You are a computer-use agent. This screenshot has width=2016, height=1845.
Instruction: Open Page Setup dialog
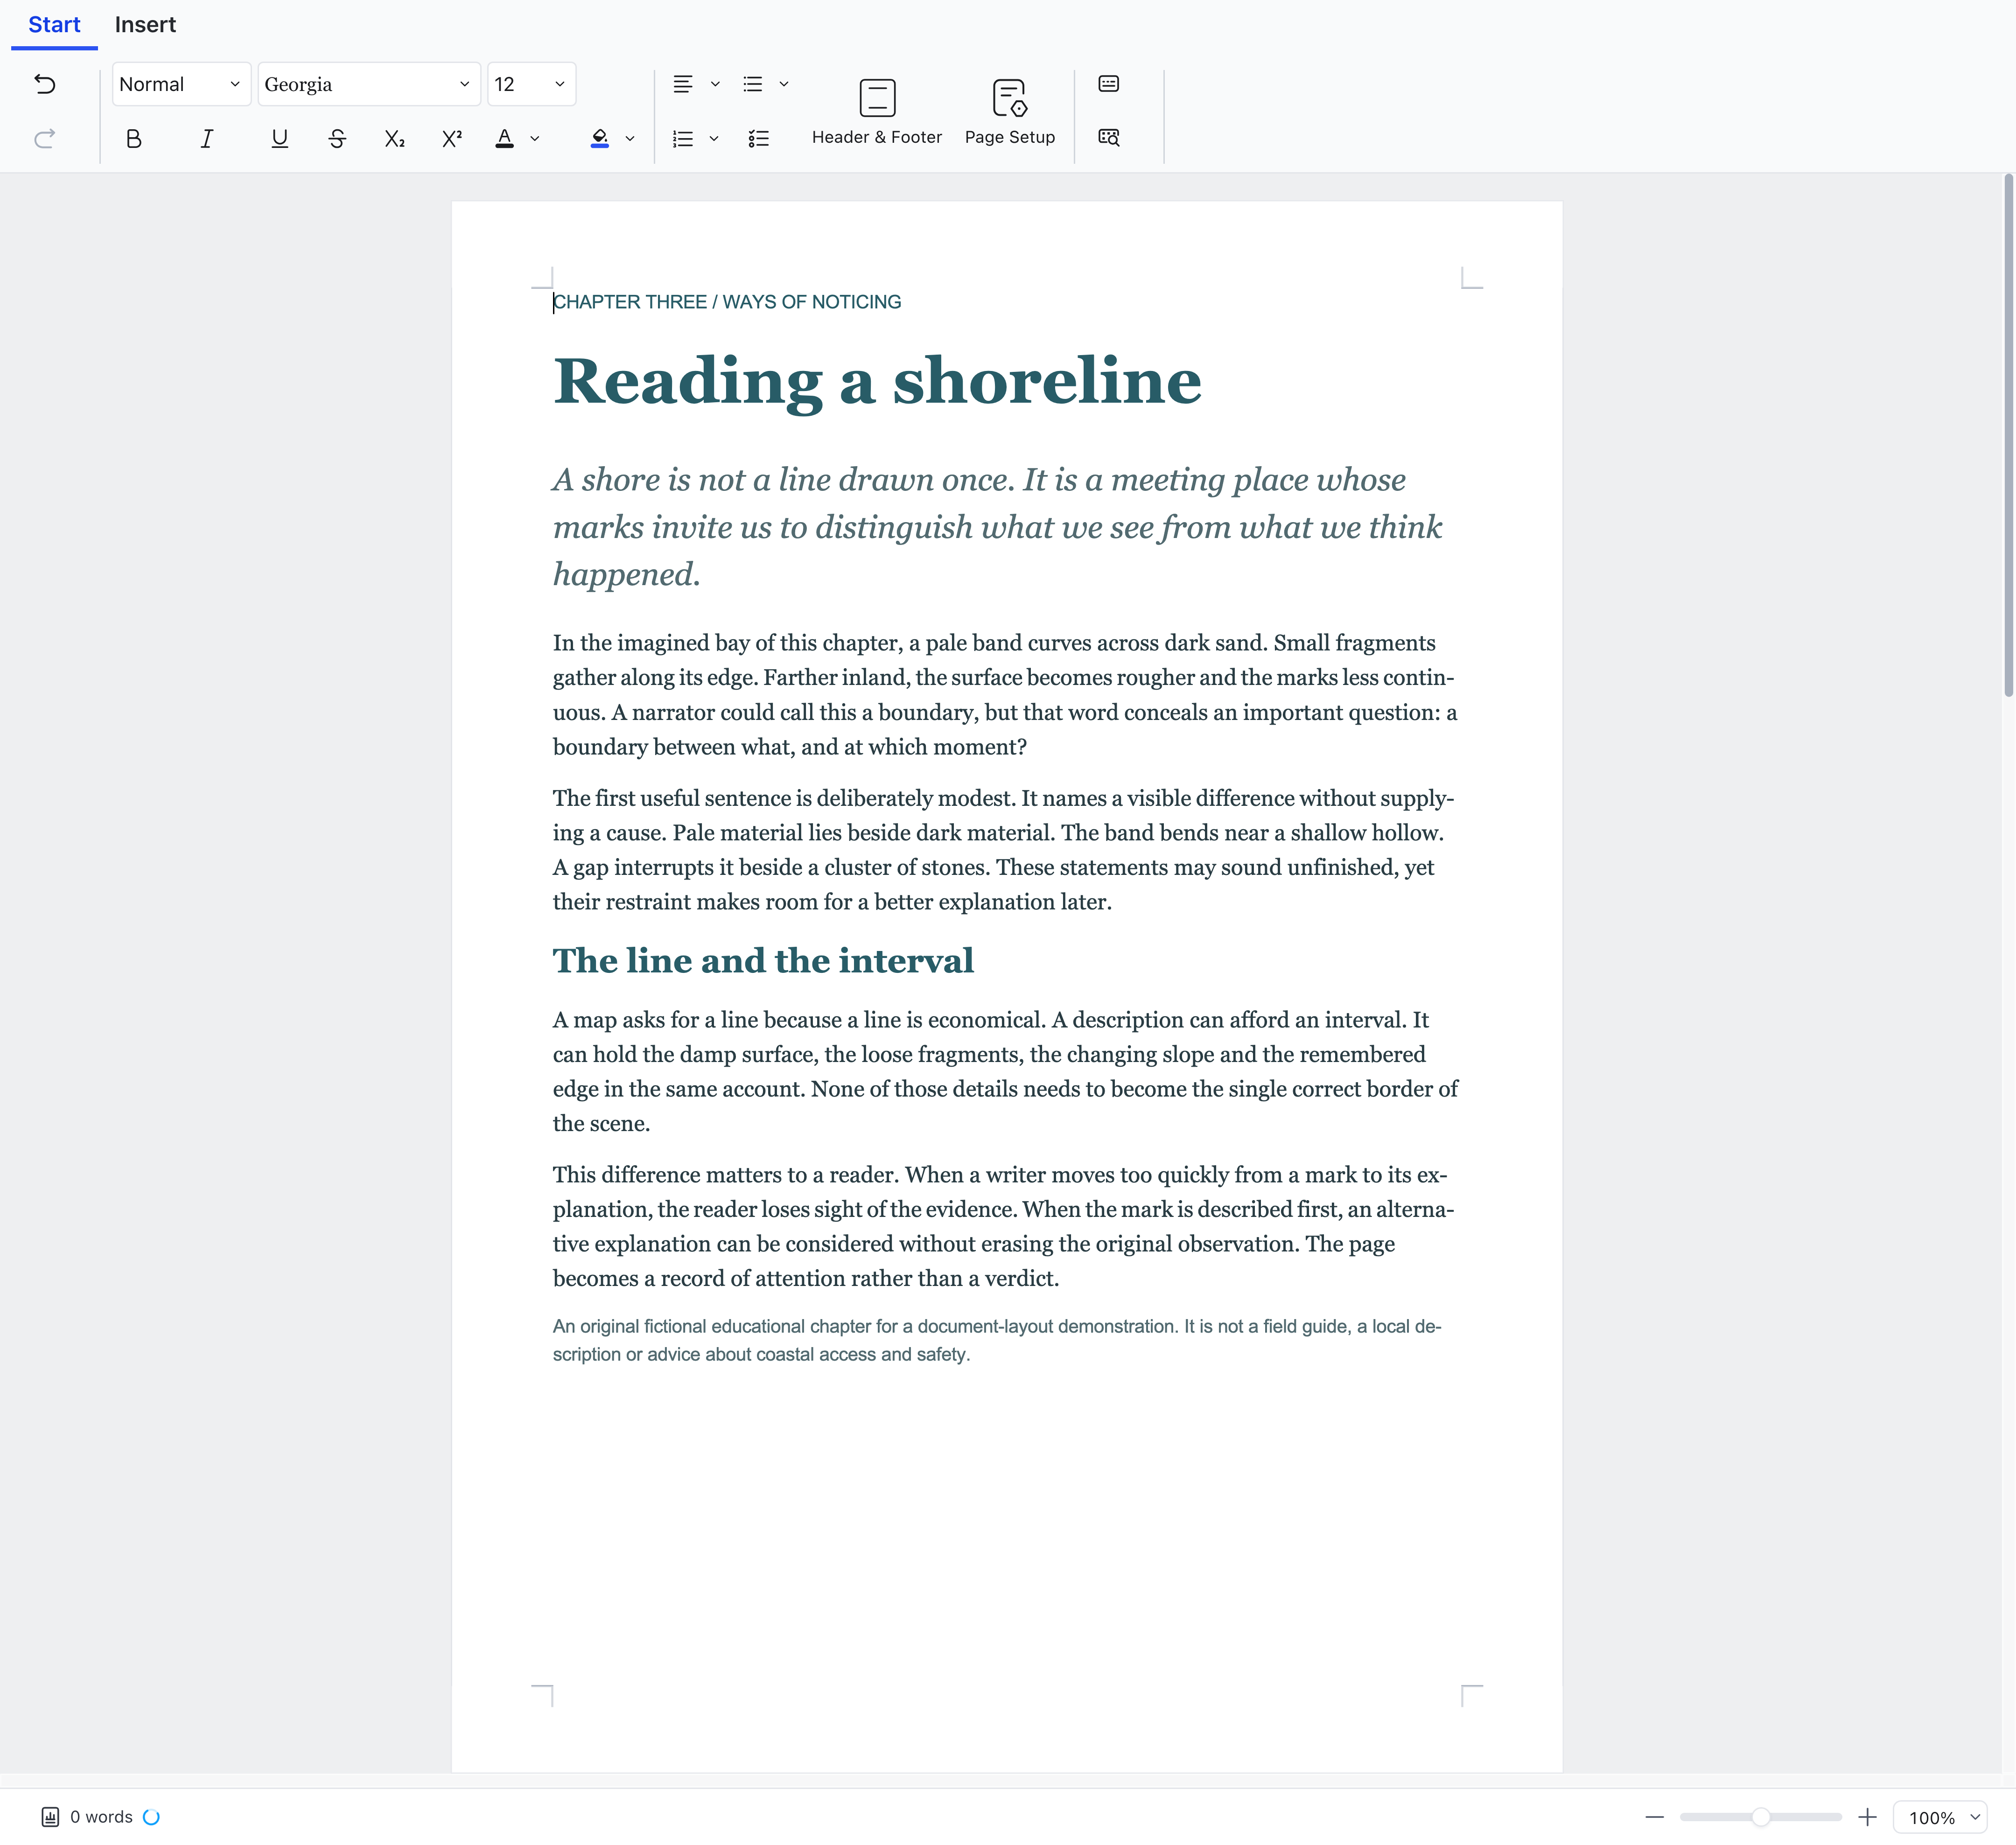point(1010,111)
